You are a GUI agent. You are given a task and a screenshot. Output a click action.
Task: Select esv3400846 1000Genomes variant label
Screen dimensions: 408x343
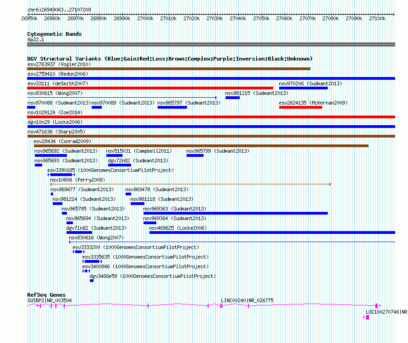145,266
